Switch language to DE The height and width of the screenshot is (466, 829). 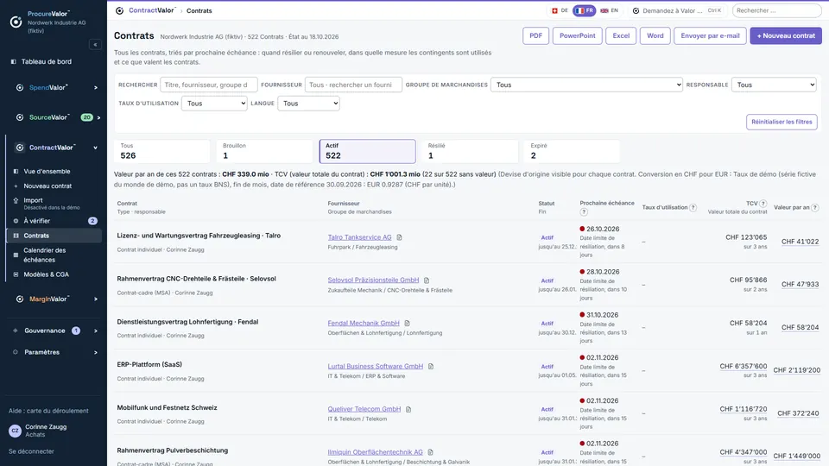(560, 10)
